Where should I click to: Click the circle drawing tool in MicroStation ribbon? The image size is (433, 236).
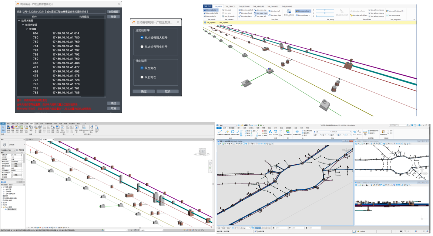click(233, 131)
